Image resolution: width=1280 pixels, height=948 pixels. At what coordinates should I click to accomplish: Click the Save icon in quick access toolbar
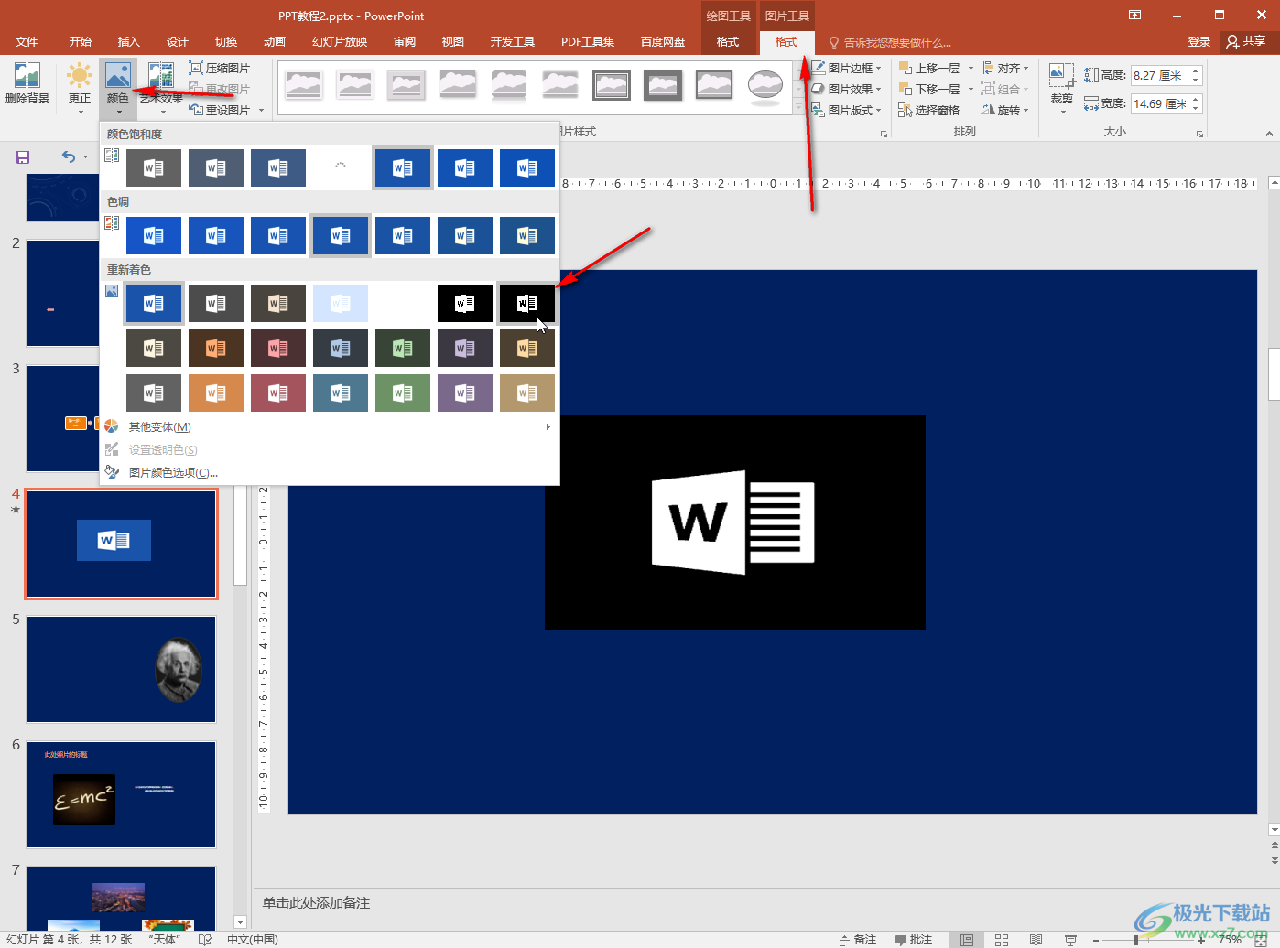pos(23,157)
